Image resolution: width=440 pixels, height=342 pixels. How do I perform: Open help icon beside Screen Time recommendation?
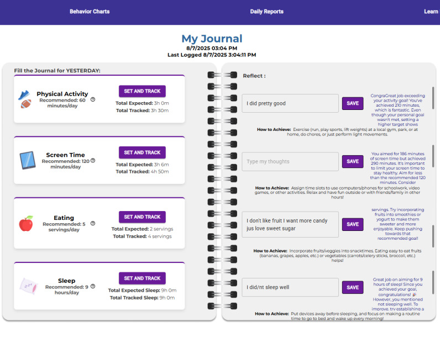coord(93,160)
